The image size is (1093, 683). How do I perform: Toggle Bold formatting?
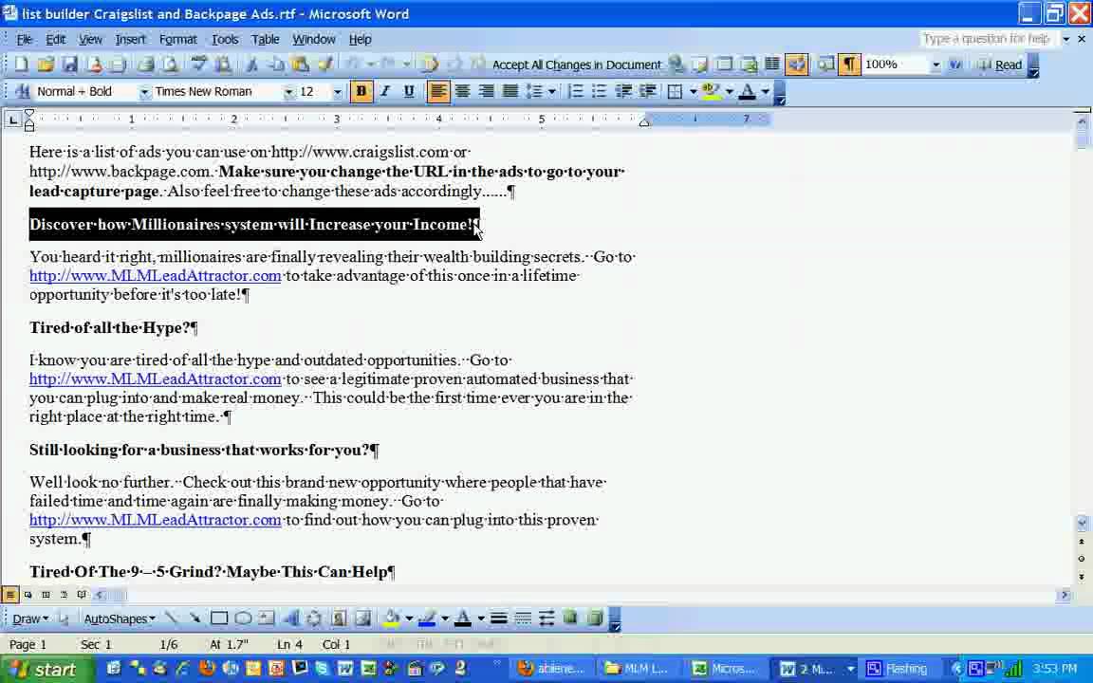click(361, 91)
